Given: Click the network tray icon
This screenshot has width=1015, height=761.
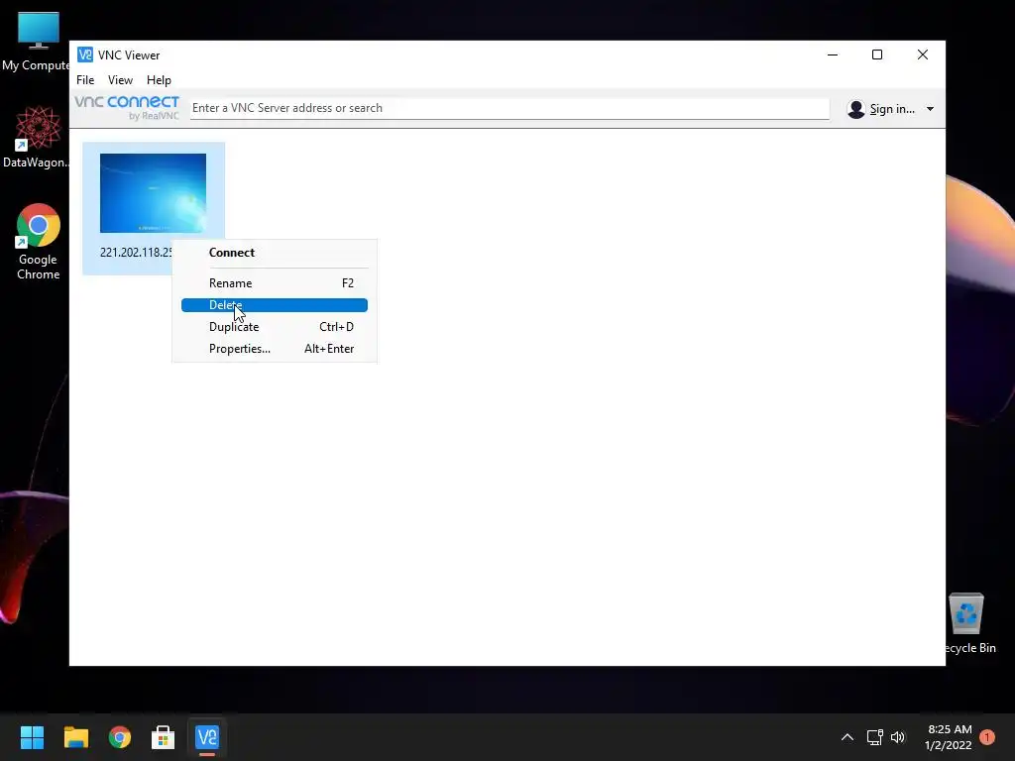Looking at the screenshot, I should [x=875, y=737].
